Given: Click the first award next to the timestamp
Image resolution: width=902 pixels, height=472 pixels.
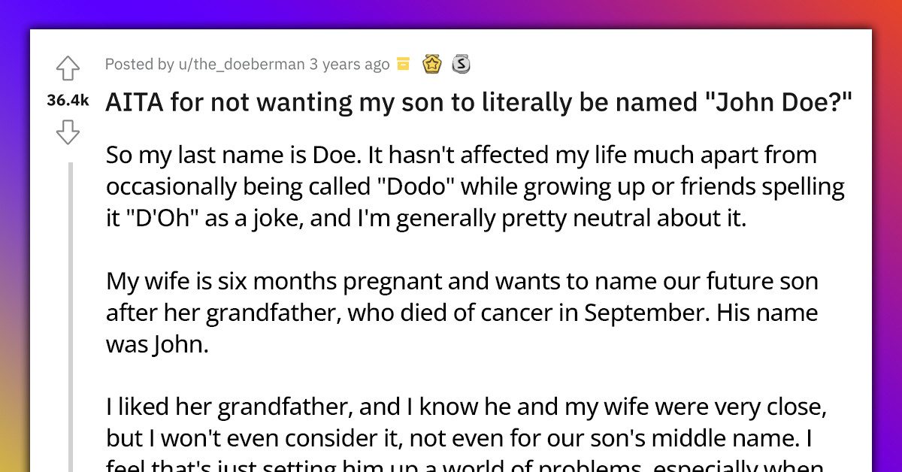Looking at the screenshot, I should (404, 65).
